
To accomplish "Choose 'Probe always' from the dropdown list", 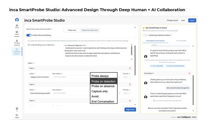I will point(104,76).
